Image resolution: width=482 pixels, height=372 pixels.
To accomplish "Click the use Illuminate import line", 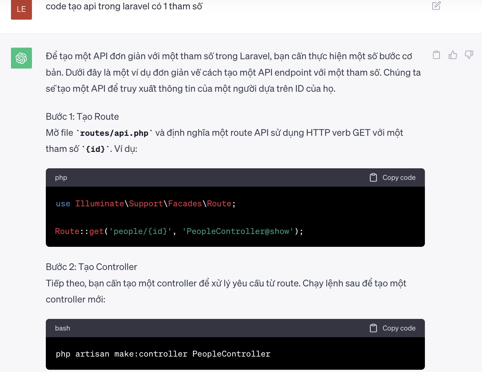I will coord(146,204).
